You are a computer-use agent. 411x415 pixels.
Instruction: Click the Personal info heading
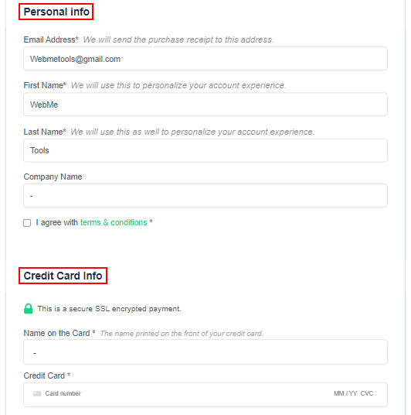pyautogui.click(x=56, y=12)
